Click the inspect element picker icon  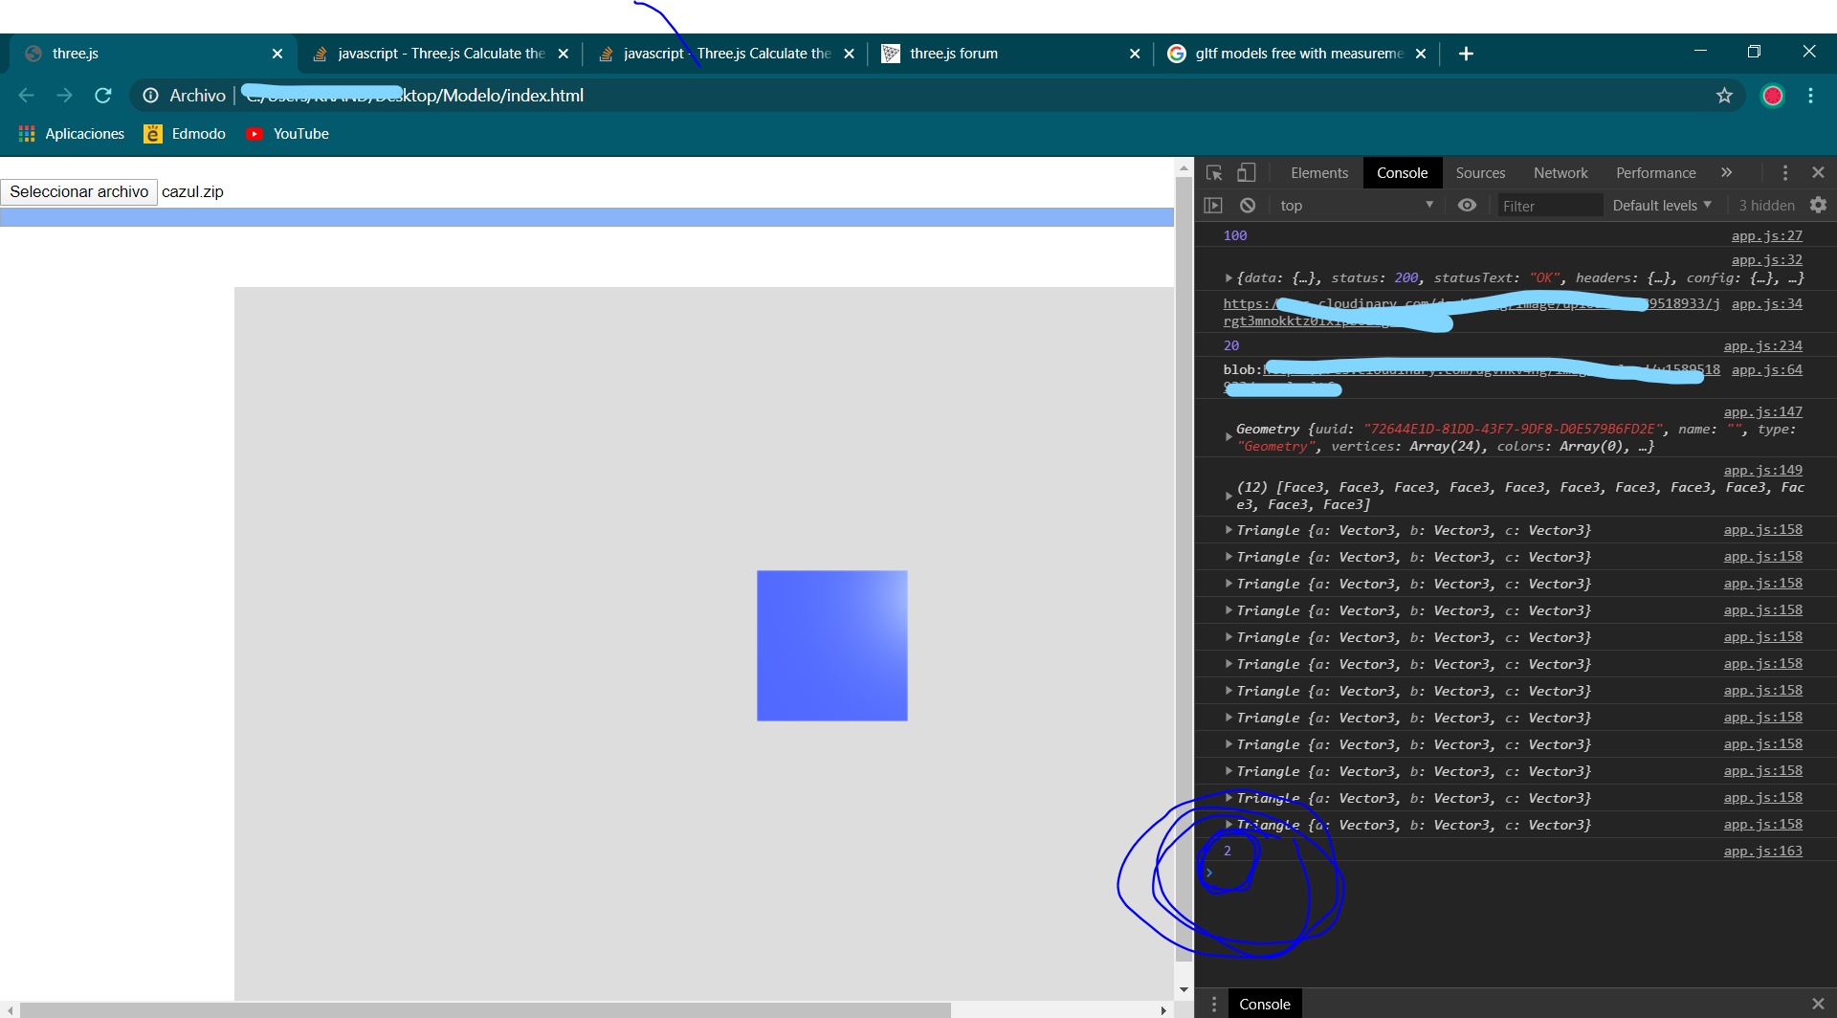click(x=1214, y=173)
